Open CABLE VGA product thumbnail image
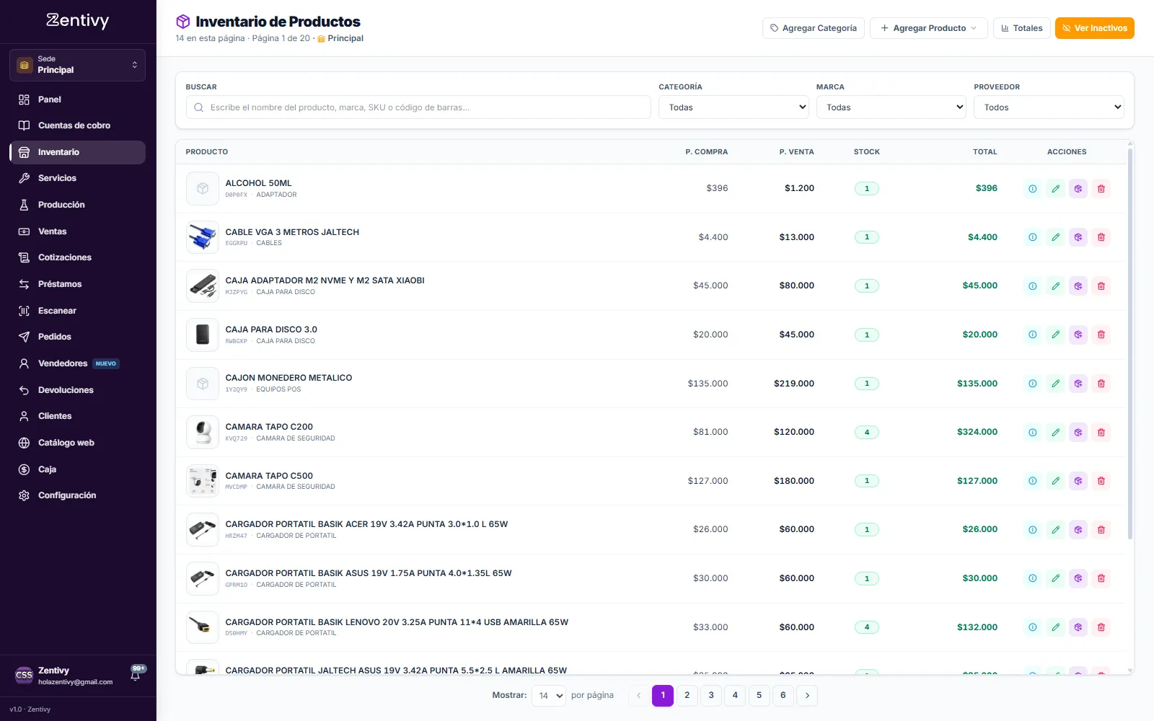The height and width of the screenshot is (721, 1154). [203, 237]
